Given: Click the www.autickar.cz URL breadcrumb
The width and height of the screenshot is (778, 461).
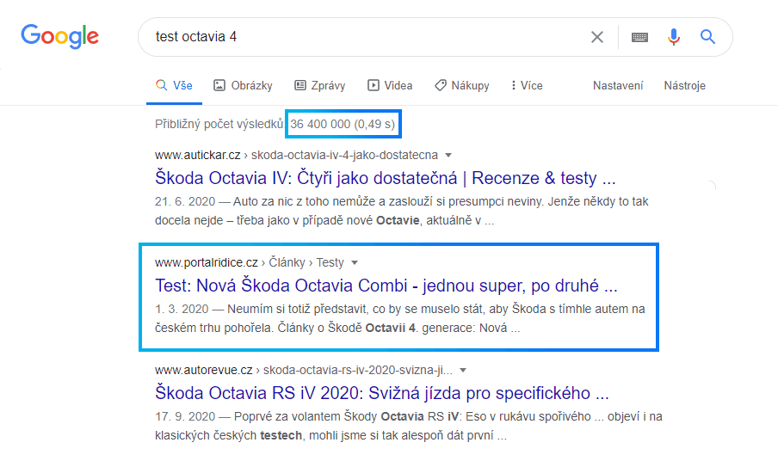Looking at the screenshot, I should click(296, 155).
